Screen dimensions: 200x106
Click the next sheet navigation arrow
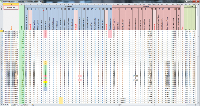click(6, 105)
